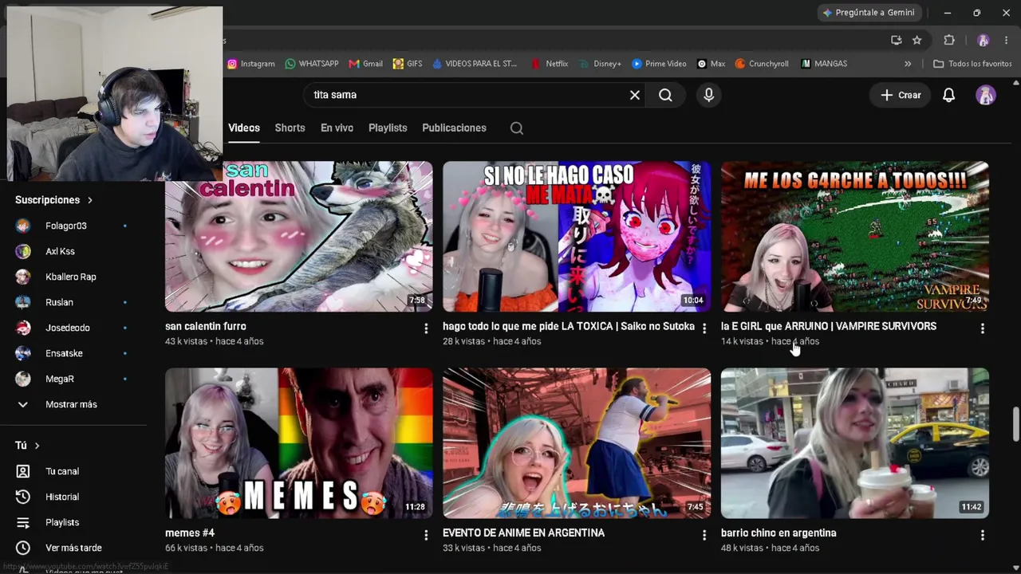This screenshot has height=574, width=1021.
Task: Open the Chrome three-dot menu
Action: [1006, 40]
